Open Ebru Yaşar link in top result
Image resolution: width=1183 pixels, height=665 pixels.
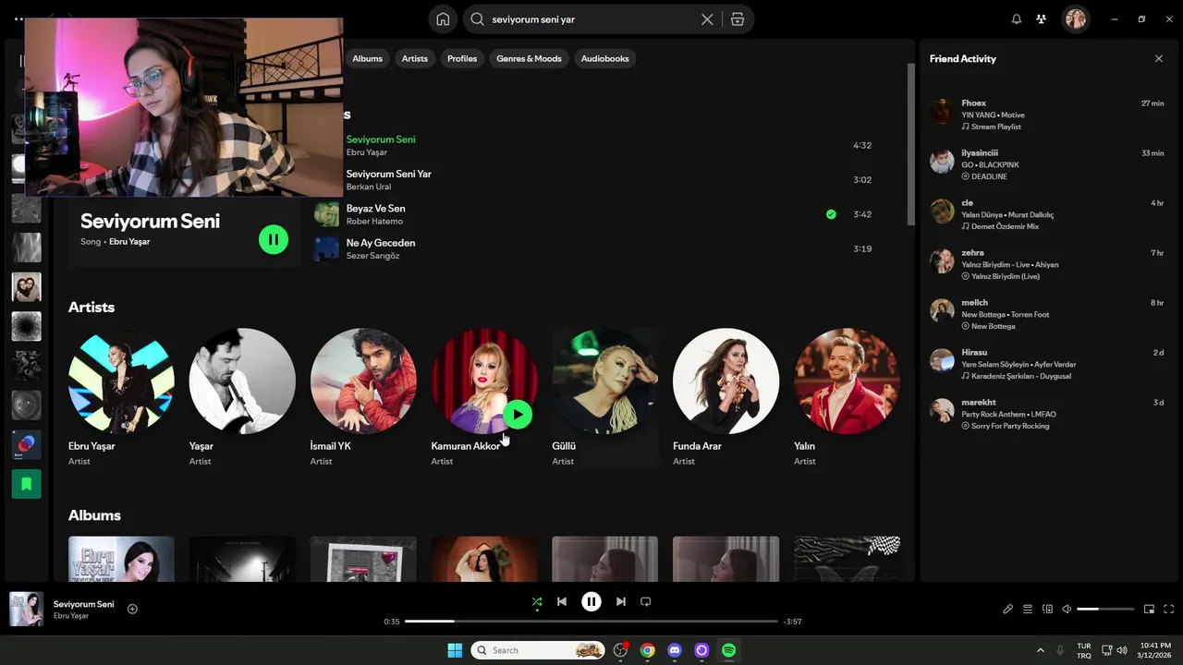(129, 242)
